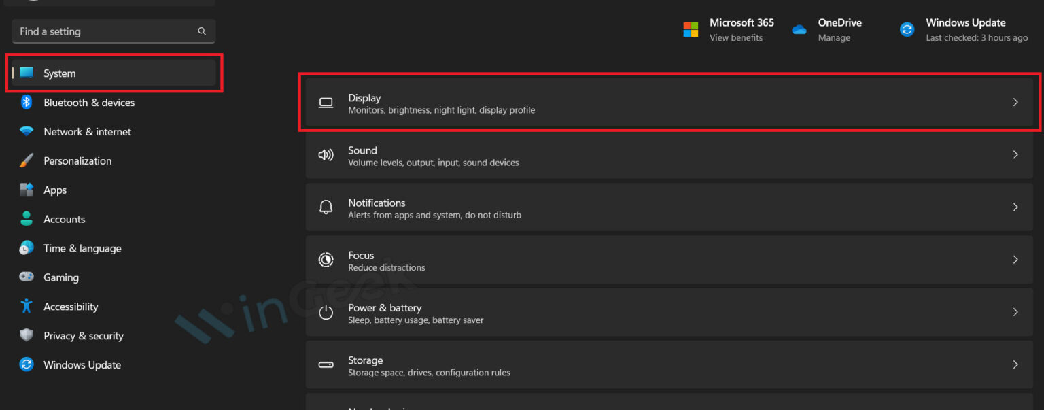Screen dimensions: 1044x410
Task: Click the Sound speaker icon
Action: pos(326,155)
